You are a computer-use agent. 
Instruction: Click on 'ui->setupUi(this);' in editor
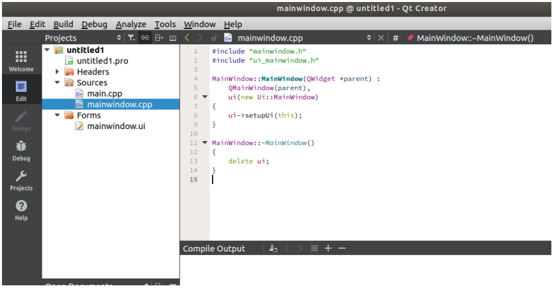265,115
